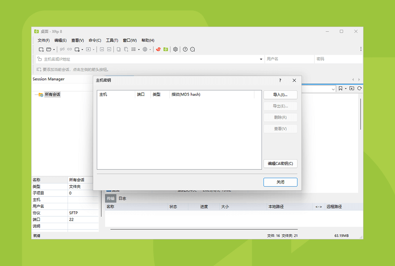Click the session properties window-gear icon
The height and width of the screenshot is (266, 395).
pos(77,49)
